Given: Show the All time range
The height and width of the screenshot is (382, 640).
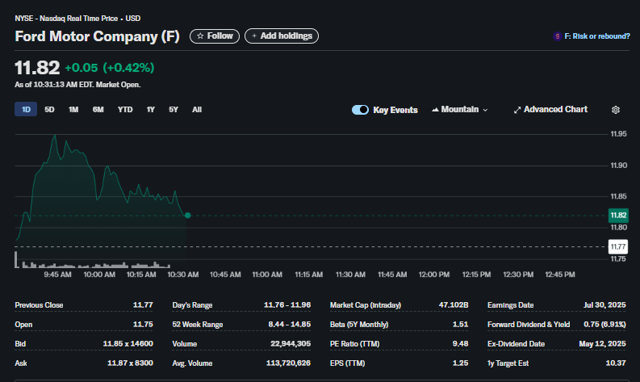Looking at the screenshot, I should coord(197,110).
